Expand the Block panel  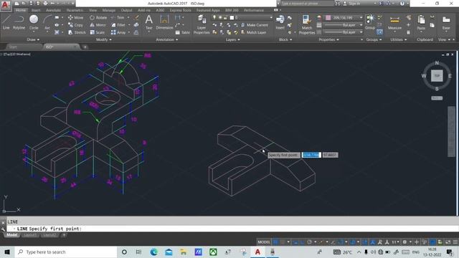click(285, 39)
